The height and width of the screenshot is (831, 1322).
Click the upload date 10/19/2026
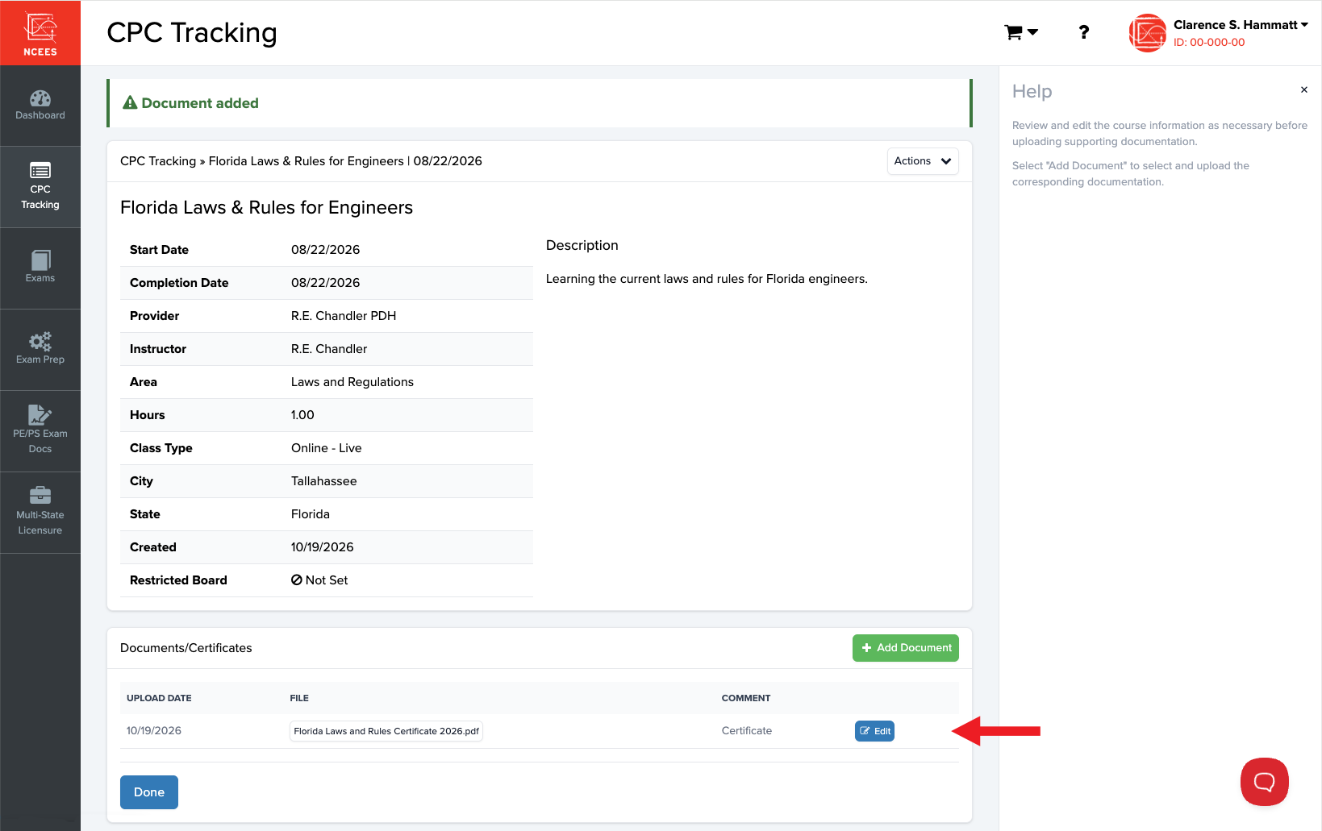click(154, 731)
